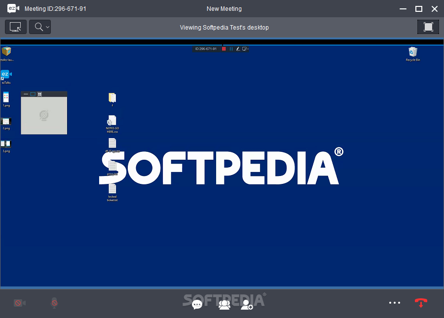This screenshot has height=318, width=444.
Task: Click the invite participant icon
Action: point(247,304)
